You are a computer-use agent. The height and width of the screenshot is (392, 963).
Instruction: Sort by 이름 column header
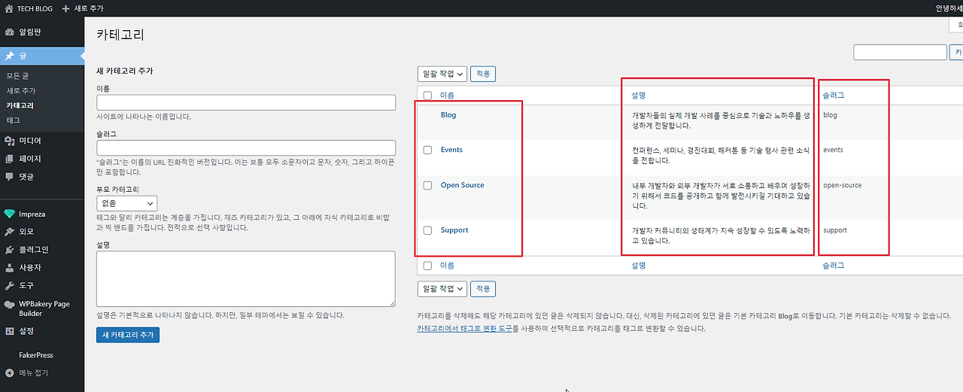447,96
